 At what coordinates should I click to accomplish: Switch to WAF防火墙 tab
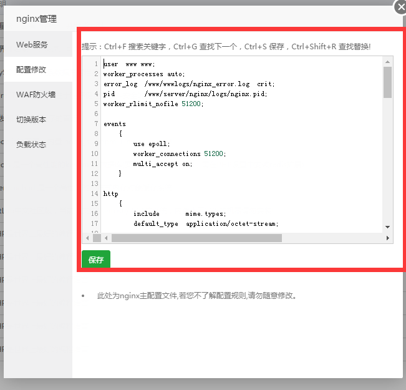(x=38, y=94)
